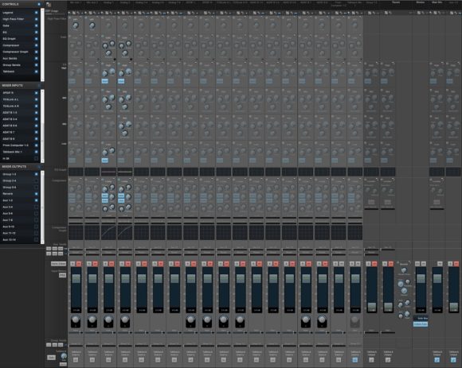Toggle the MIXER INPUTS header checkbox

click(x=39, y=86)
